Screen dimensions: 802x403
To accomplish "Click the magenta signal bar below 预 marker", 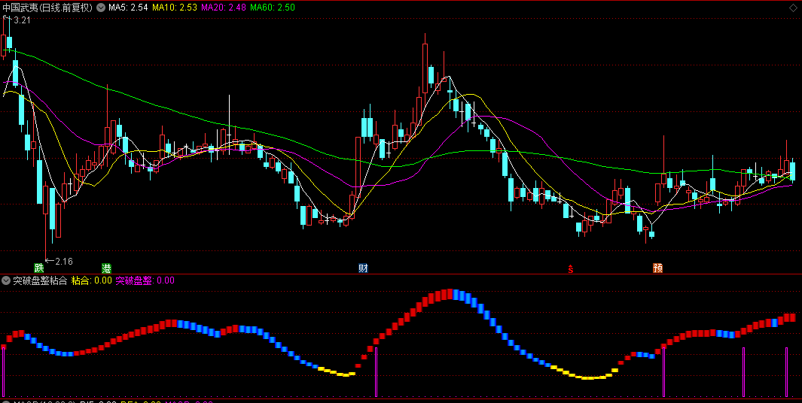I will pos(664,372).
